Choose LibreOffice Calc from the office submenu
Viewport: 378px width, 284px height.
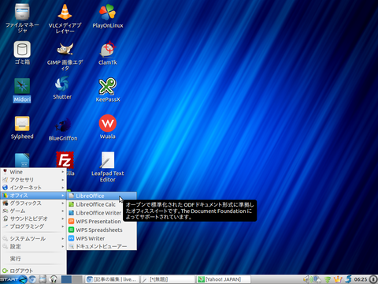point(102,204)
